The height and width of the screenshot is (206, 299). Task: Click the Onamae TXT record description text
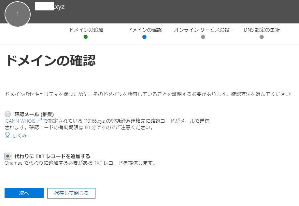[80, 163]
